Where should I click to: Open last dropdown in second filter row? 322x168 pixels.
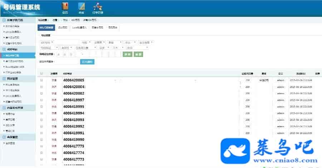click(x=137, y=48)
